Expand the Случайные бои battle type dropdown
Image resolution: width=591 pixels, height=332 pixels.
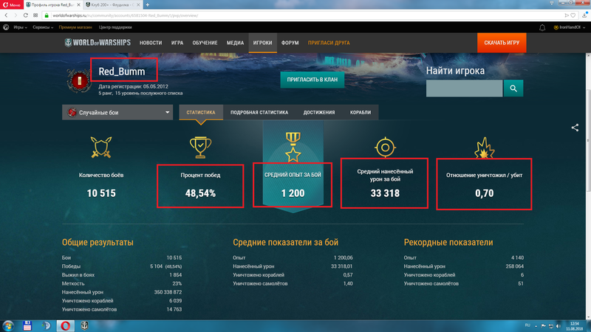(117, 112)
